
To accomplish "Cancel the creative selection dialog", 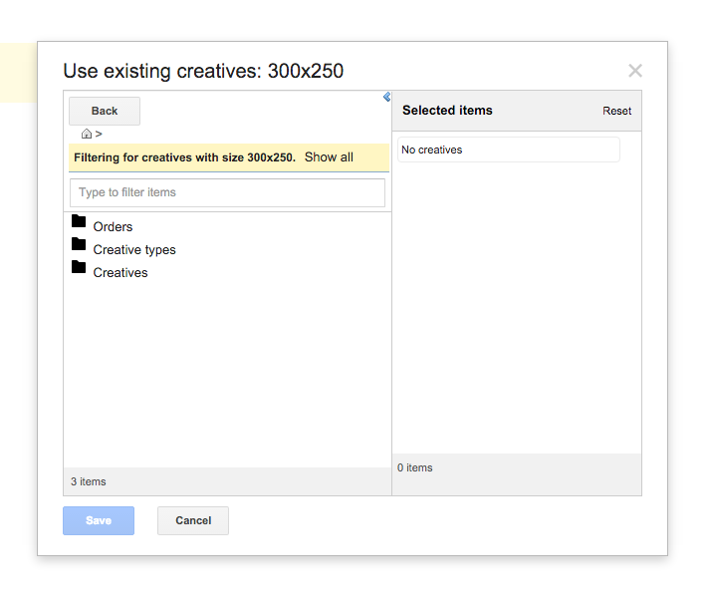I will [193, 520].
